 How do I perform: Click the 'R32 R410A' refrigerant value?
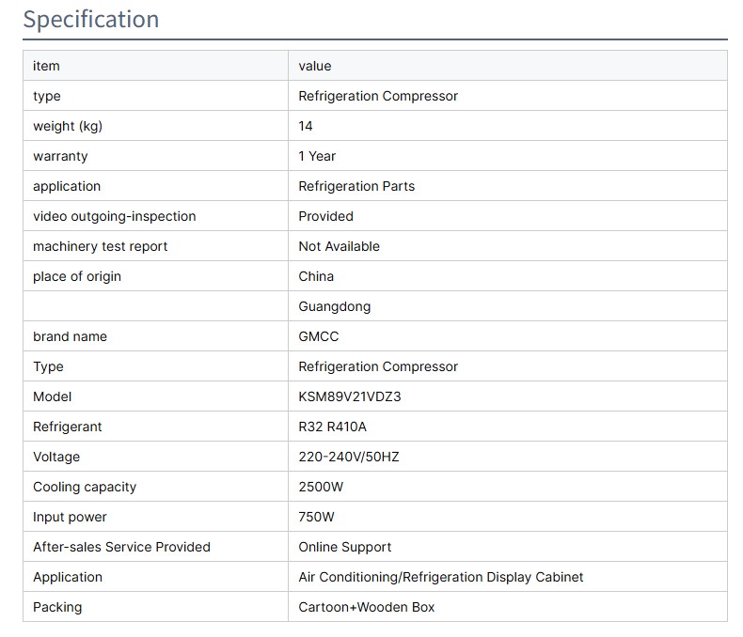click(x=332, y=427)
